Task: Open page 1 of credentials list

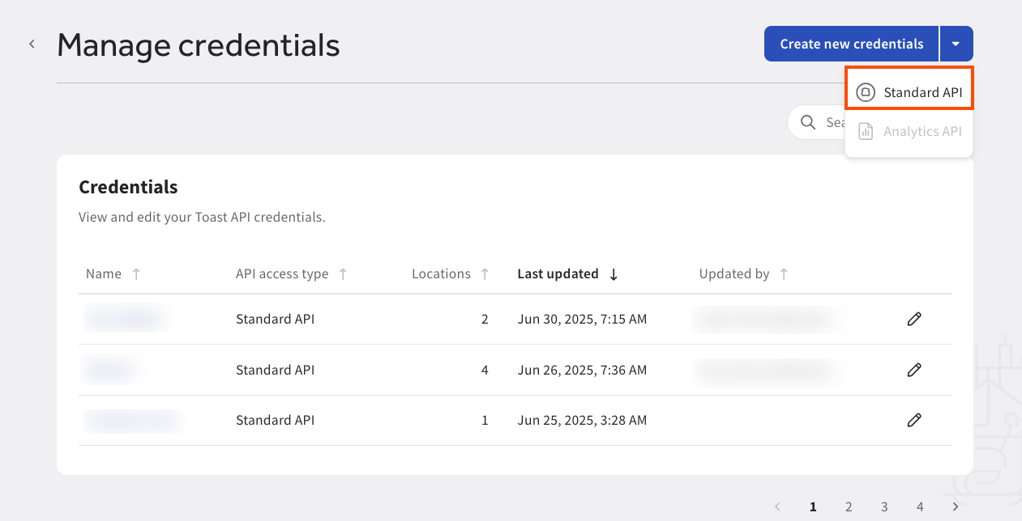Action: 813,506
